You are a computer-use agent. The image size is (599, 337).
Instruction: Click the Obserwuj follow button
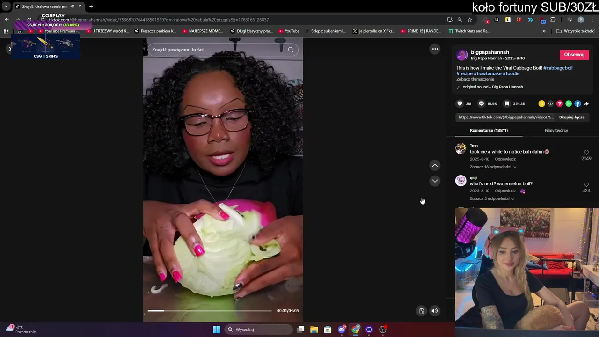click(574, 55)
